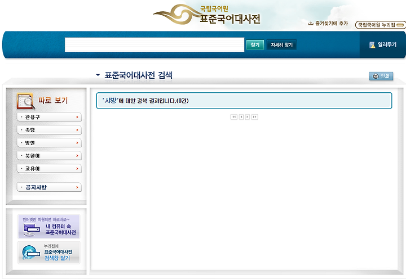Open the 일러두기 guide
The width and height of the screenshot is (406, 279).
click(383, 44)
